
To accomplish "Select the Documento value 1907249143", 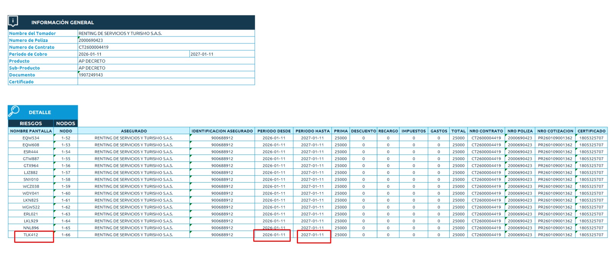I will [91, 75].
